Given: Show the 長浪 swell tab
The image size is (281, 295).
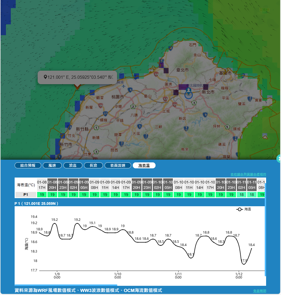Looking at the screenshot, I should [93, 165].
